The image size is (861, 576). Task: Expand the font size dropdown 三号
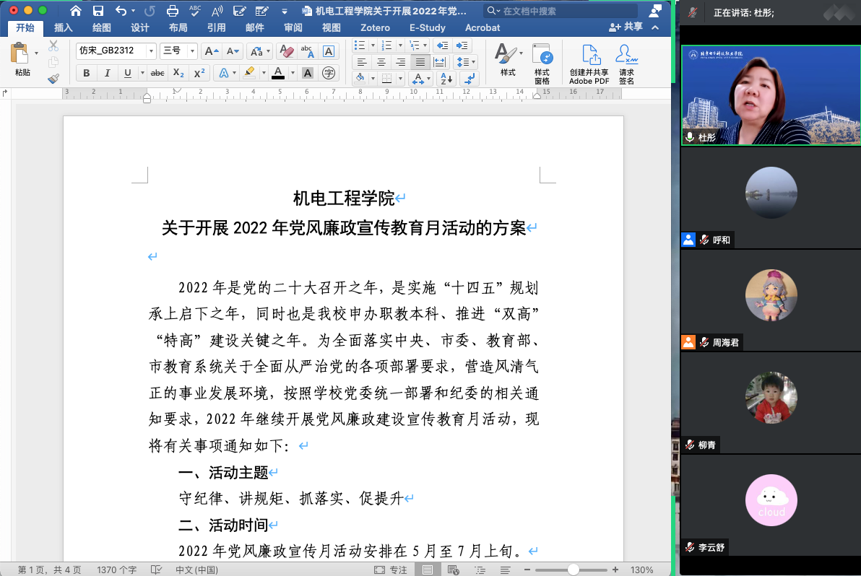click(x=191, y=51)
